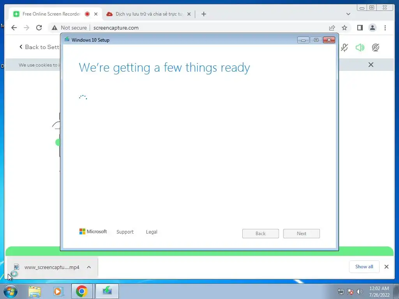Screen dimensions: 399x299
Task: Close the Free Online Screen Recorder tab
Action: pos(96,14)
